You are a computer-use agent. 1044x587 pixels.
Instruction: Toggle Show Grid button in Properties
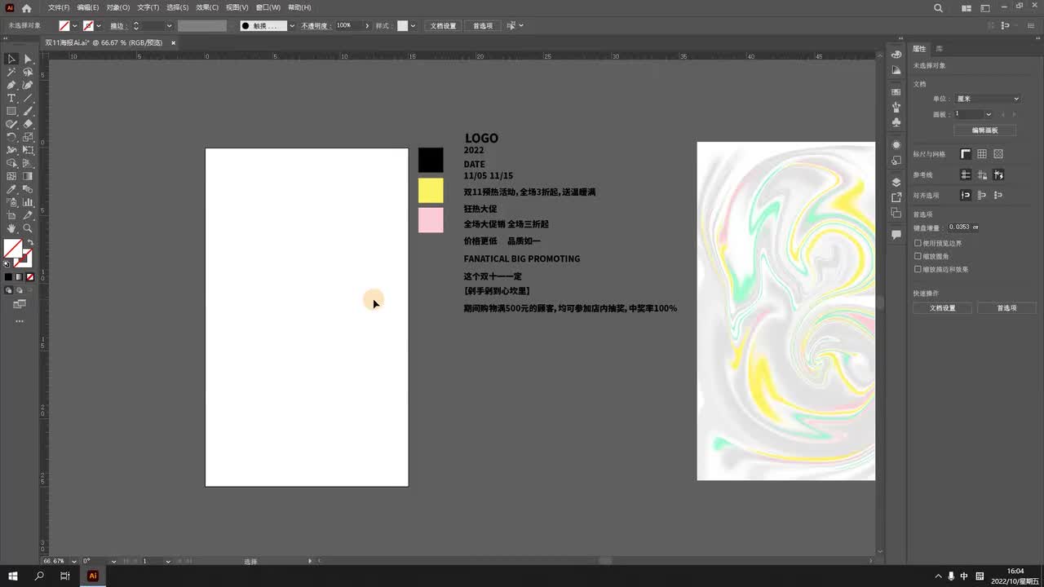(x=982, y=154)
